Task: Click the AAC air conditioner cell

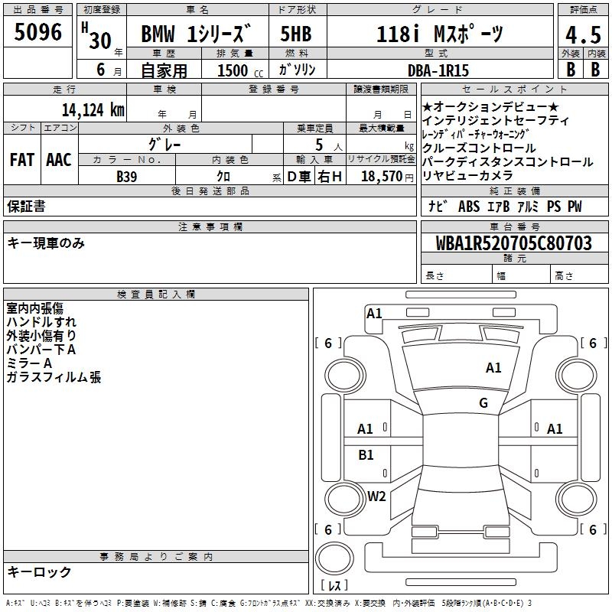Action: coord(60,159)
